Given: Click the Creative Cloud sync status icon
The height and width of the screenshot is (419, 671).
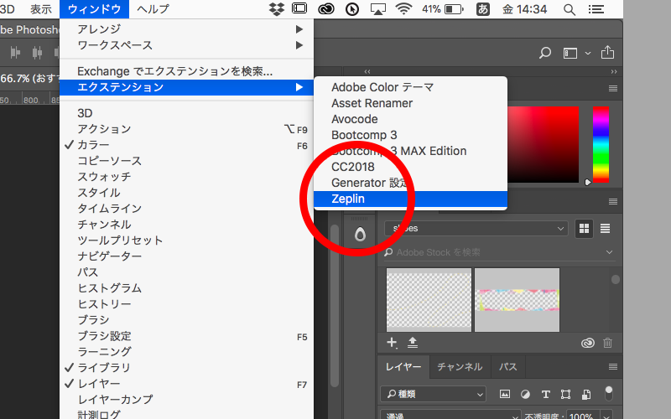Looking at the screenshot, I should (x=588, y=343).
